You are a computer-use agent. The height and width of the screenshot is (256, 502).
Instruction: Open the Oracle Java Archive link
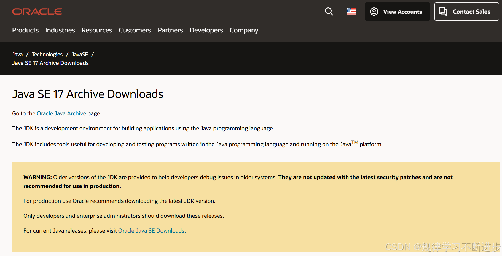pyautogui.click(x=61, y=113)
